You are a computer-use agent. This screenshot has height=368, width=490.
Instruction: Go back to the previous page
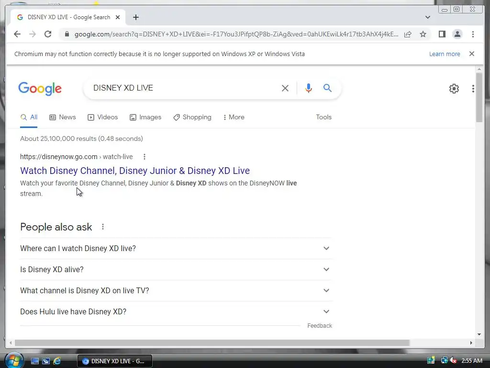point(17,34)
